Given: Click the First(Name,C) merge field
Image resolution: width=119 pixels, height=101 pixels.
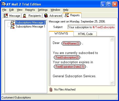Looking at the screenshot, I should [x=71, y=43].
